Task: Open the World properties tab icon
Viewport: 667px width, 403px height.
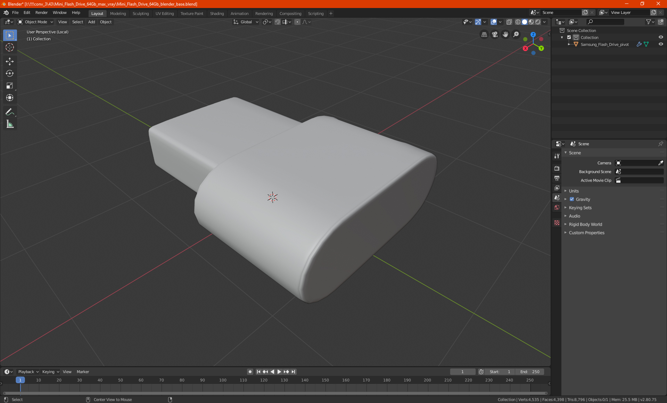Action: point(557,207)
